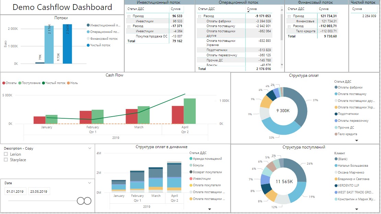
Task: Select Чистый поток legend marker in Потоки chart
Action: (x=88, y=45)
